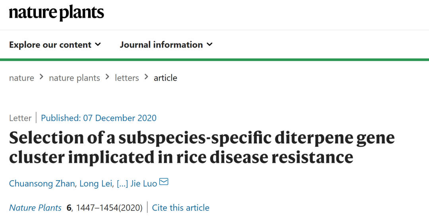Expand the hidden author list [...]

click(122, 184)
